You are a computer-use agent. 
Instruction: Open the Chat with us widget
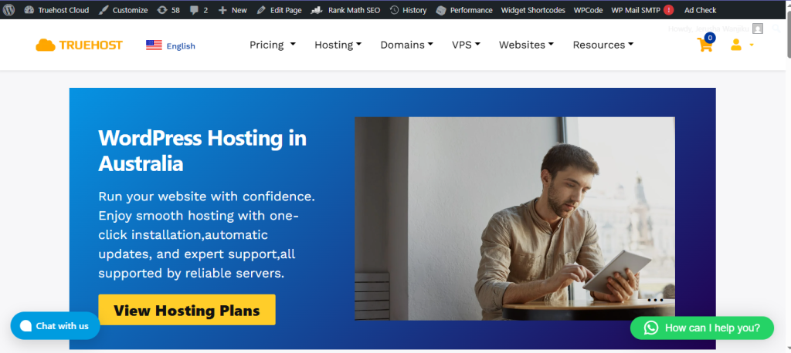click(55, 326)
